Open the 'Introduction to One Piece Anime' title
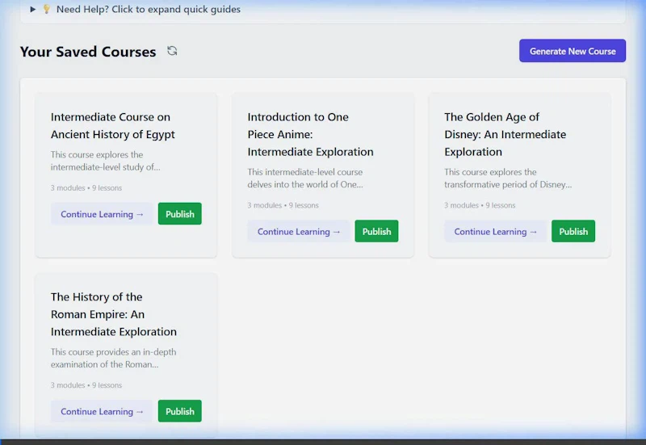The width and height of the screenshot is (646, 445). (x=310, y=134)
